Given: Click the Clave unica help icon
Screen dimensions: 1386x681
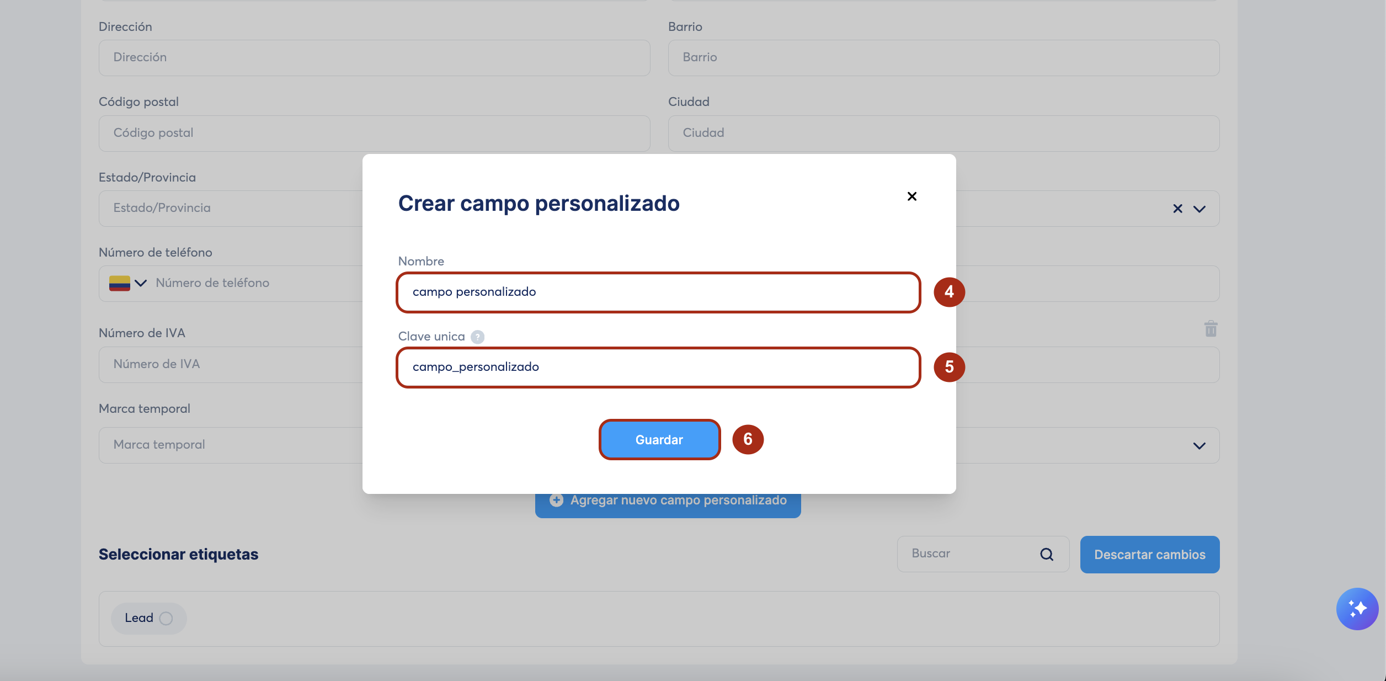Looking at the screenshot, I should pos(477,337).
